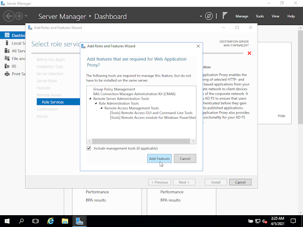Screen dimensions: 303x227
Task: Click the Refresh icon in Server Manager header
Action: click(x=209, y=16)
